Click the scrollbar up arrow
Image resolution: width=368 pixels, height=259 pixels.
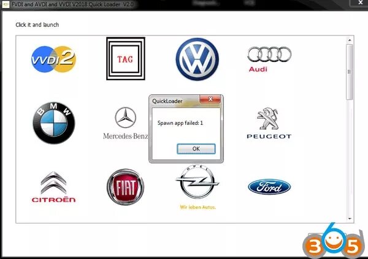[350, 40]
